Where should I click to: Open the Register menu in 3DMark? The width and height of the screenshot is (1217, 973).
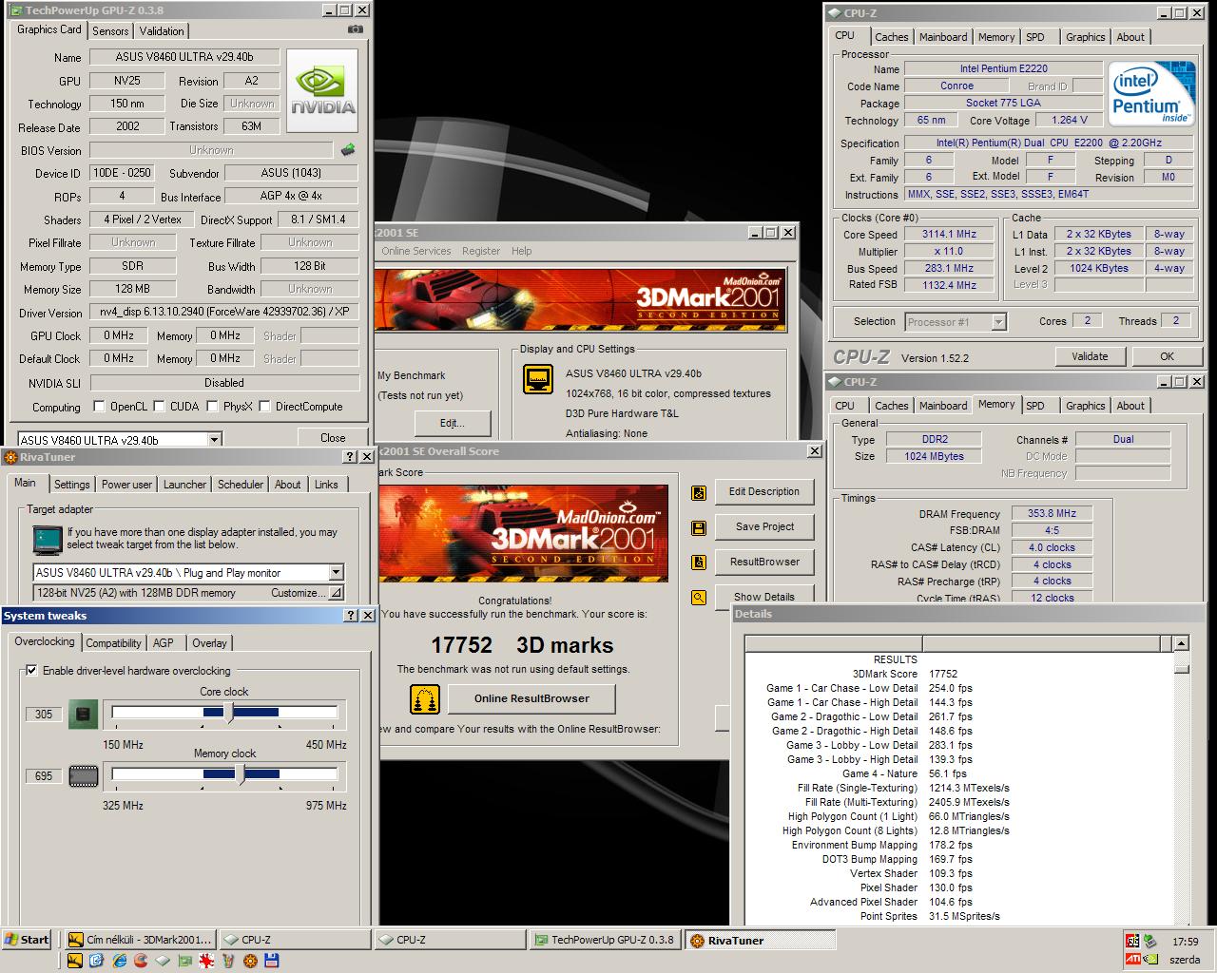pos(481,252)
